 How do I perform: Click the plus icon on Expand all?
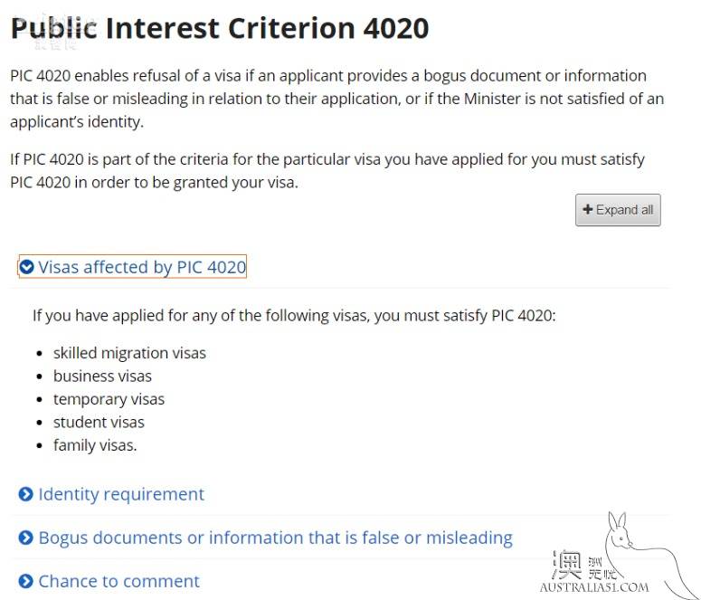click(x=588, y=209)
